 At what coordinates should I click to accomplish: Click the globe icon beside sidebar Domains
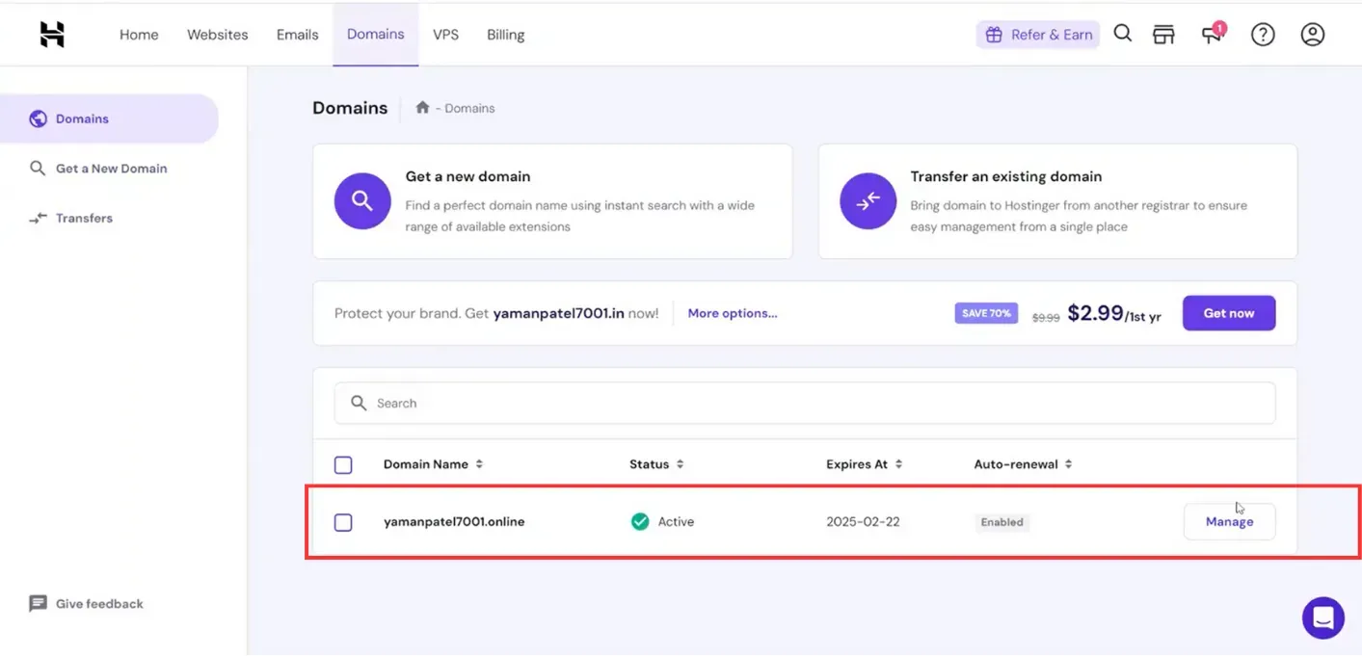click(x=39, y=118)
